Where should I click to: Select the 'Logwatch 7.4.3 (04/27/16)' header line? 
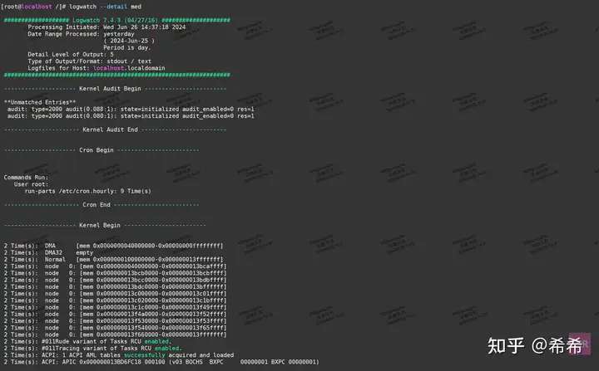[x=117, y=20]
